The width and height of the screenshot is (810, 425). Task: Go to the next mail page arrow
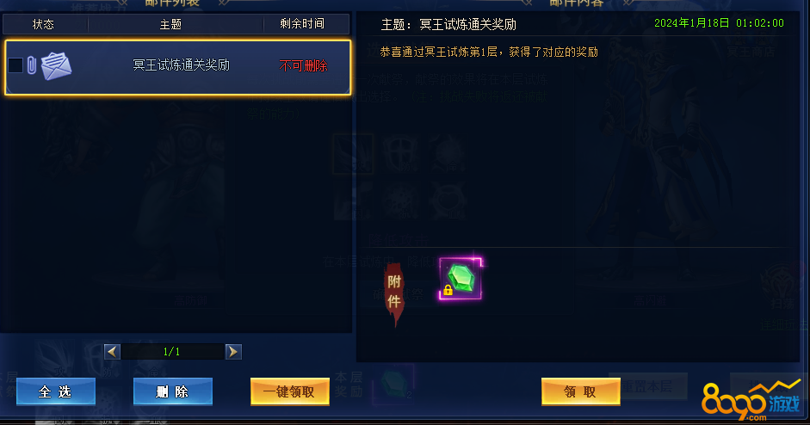[233, 352]
